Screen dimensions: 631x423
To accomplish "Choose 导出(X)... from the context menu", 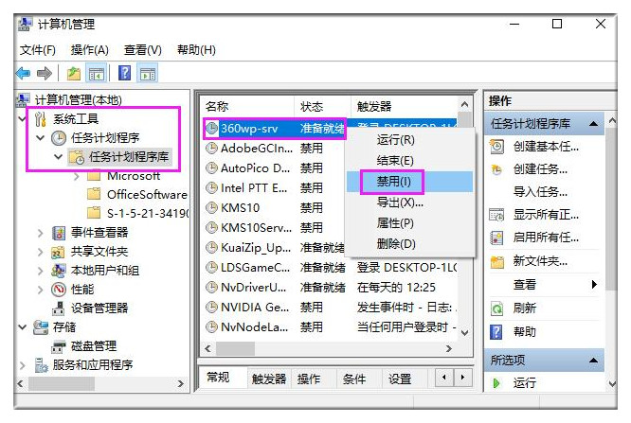I will (409, 203).
